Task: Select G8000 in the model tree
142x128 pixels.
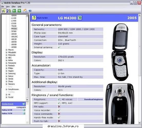Action: coord(14,15)
